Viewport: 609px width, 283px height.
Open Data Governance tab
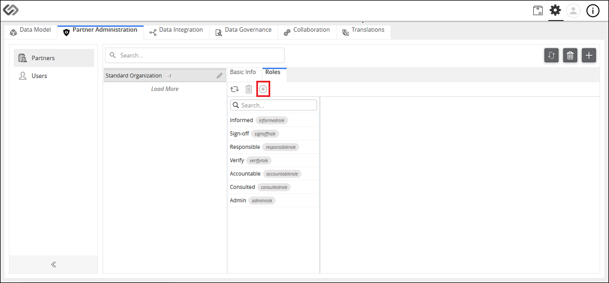coord(243,32)
